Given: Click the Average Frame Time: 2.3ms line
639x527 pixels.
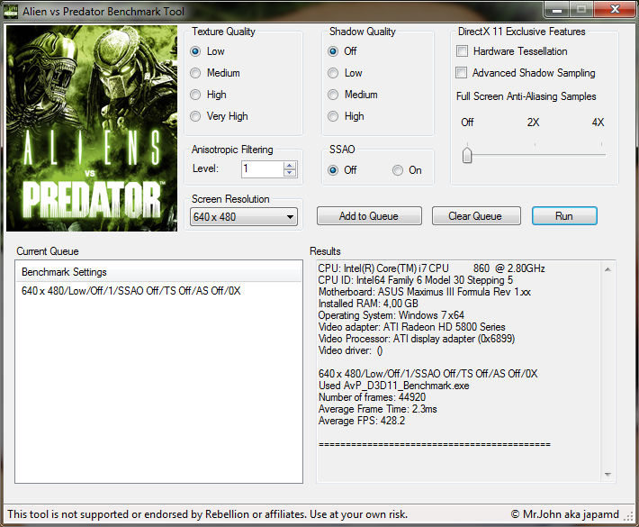Looking at the screenshot, I should [x=378, y=409].
